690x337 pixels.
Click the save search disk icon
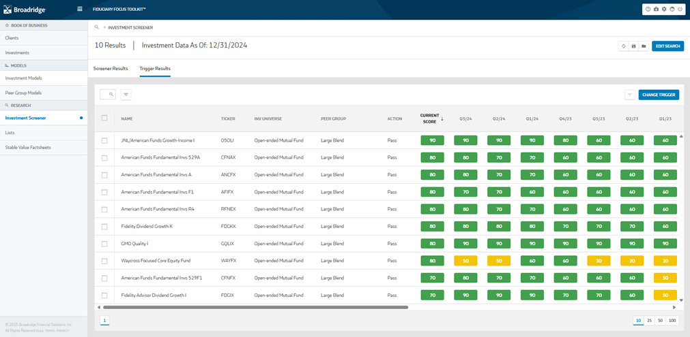click(633, 46)
